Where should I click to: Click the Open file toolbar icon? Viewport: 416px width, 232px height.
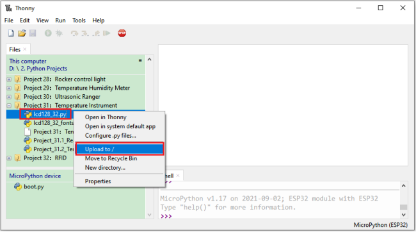coord(22,33)
